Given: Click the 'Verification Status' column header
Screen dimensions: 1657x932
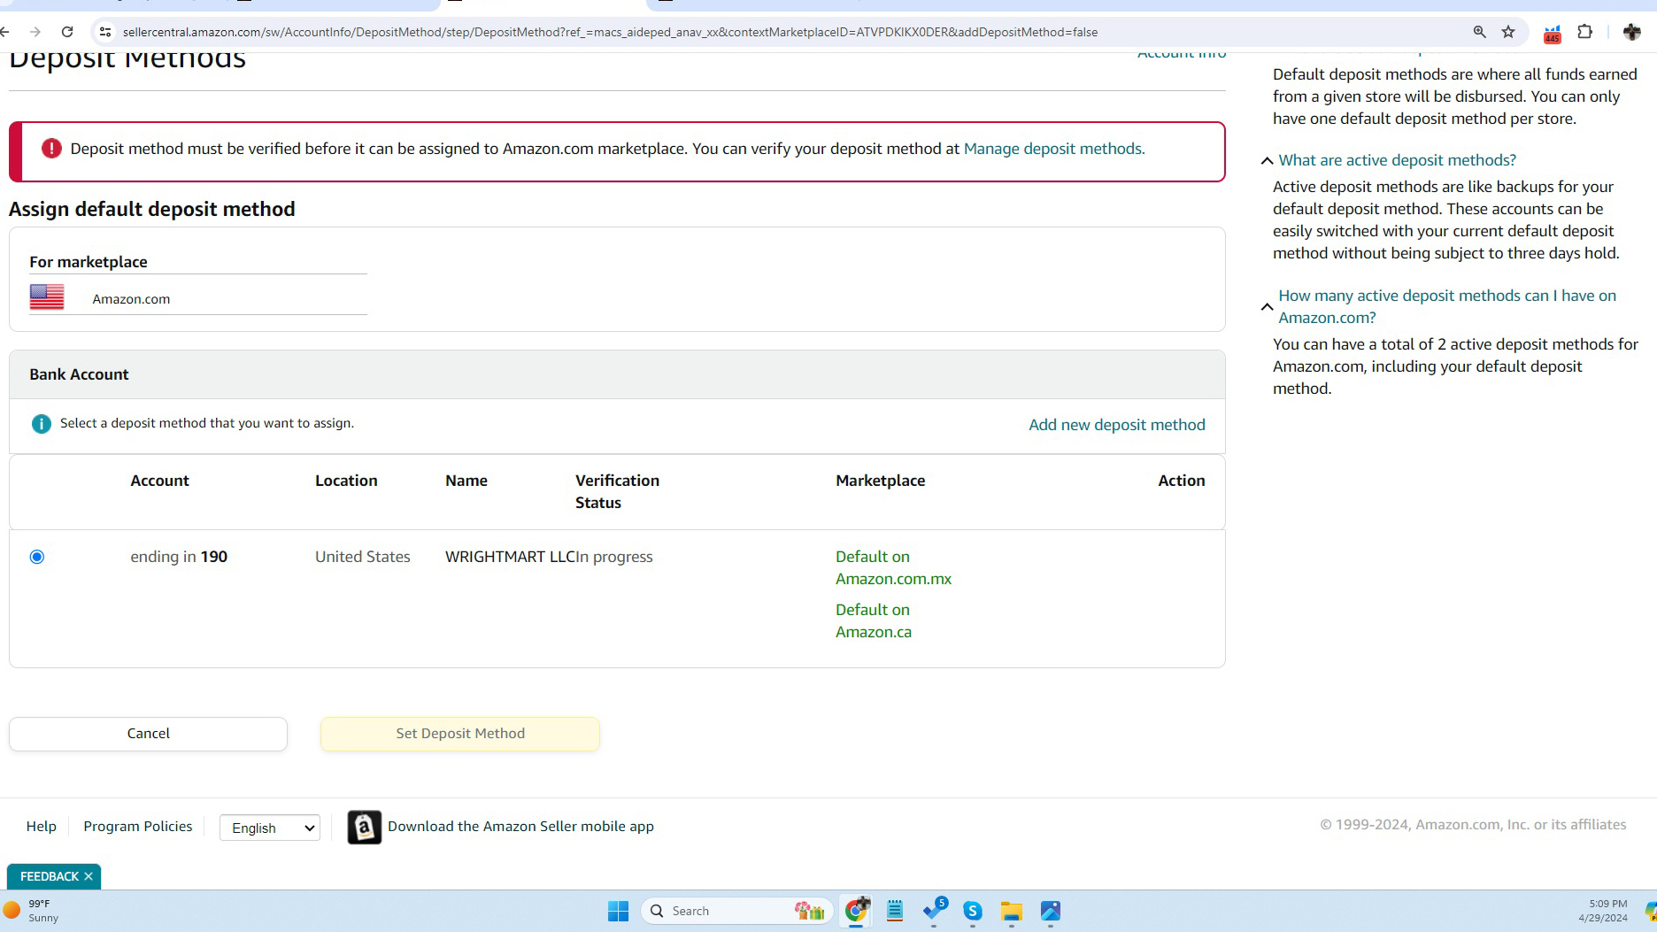Looking at the screenshot, I should coord(617,491).
